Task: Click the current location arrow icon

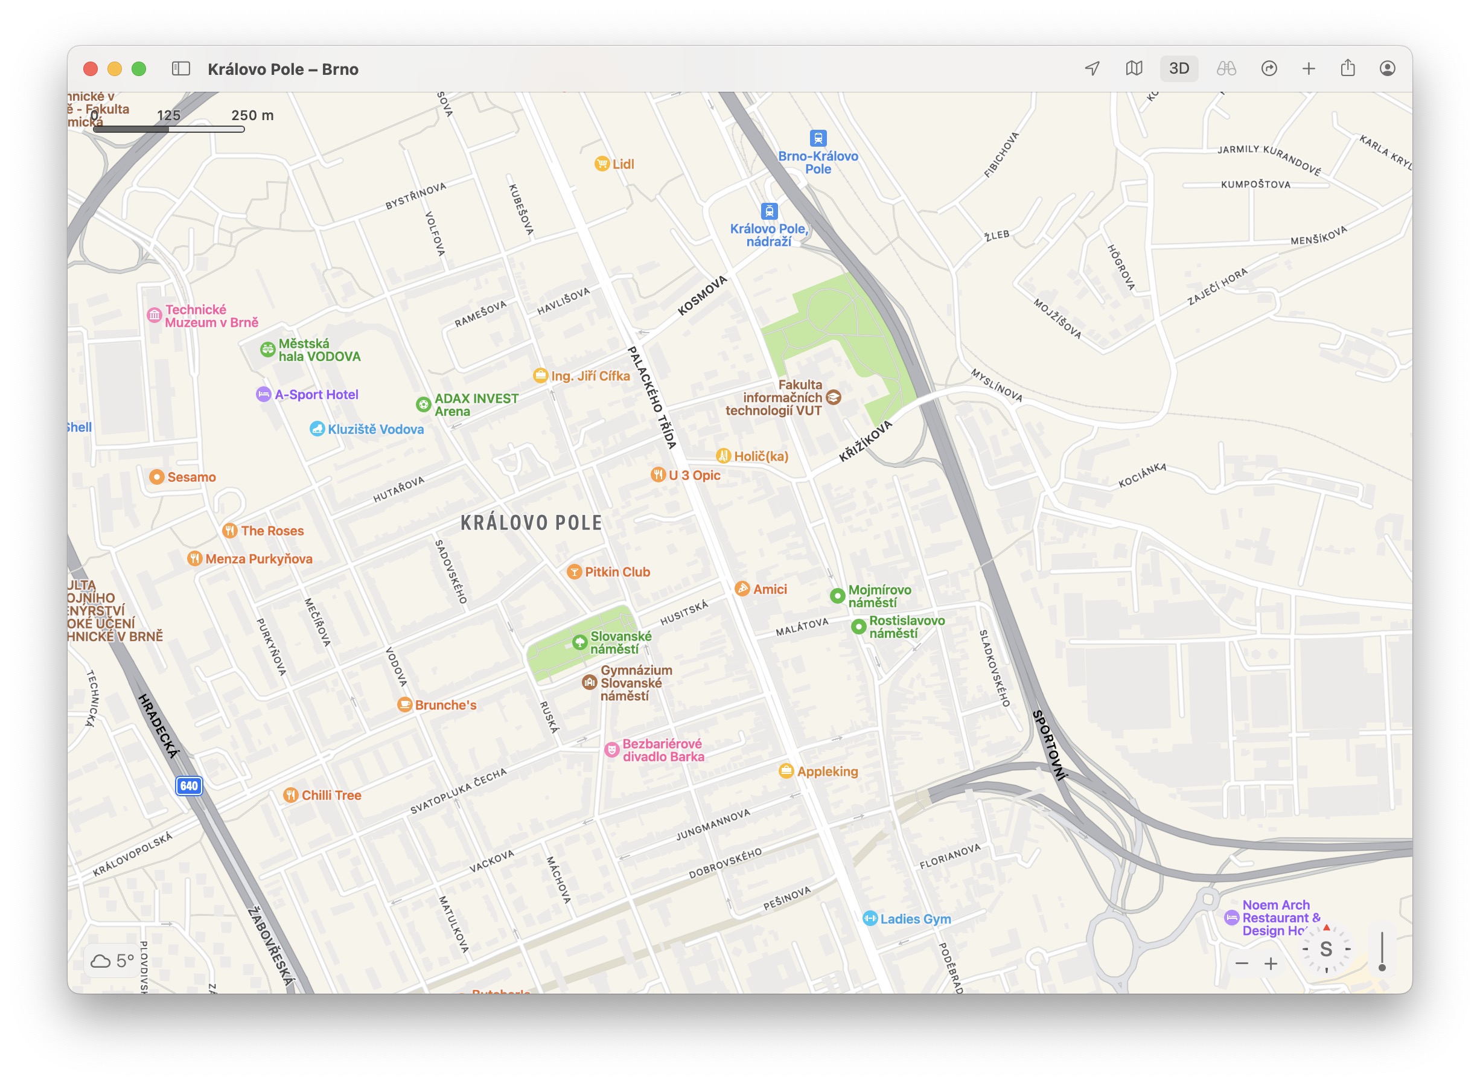Action: (x=1092, y=69)
